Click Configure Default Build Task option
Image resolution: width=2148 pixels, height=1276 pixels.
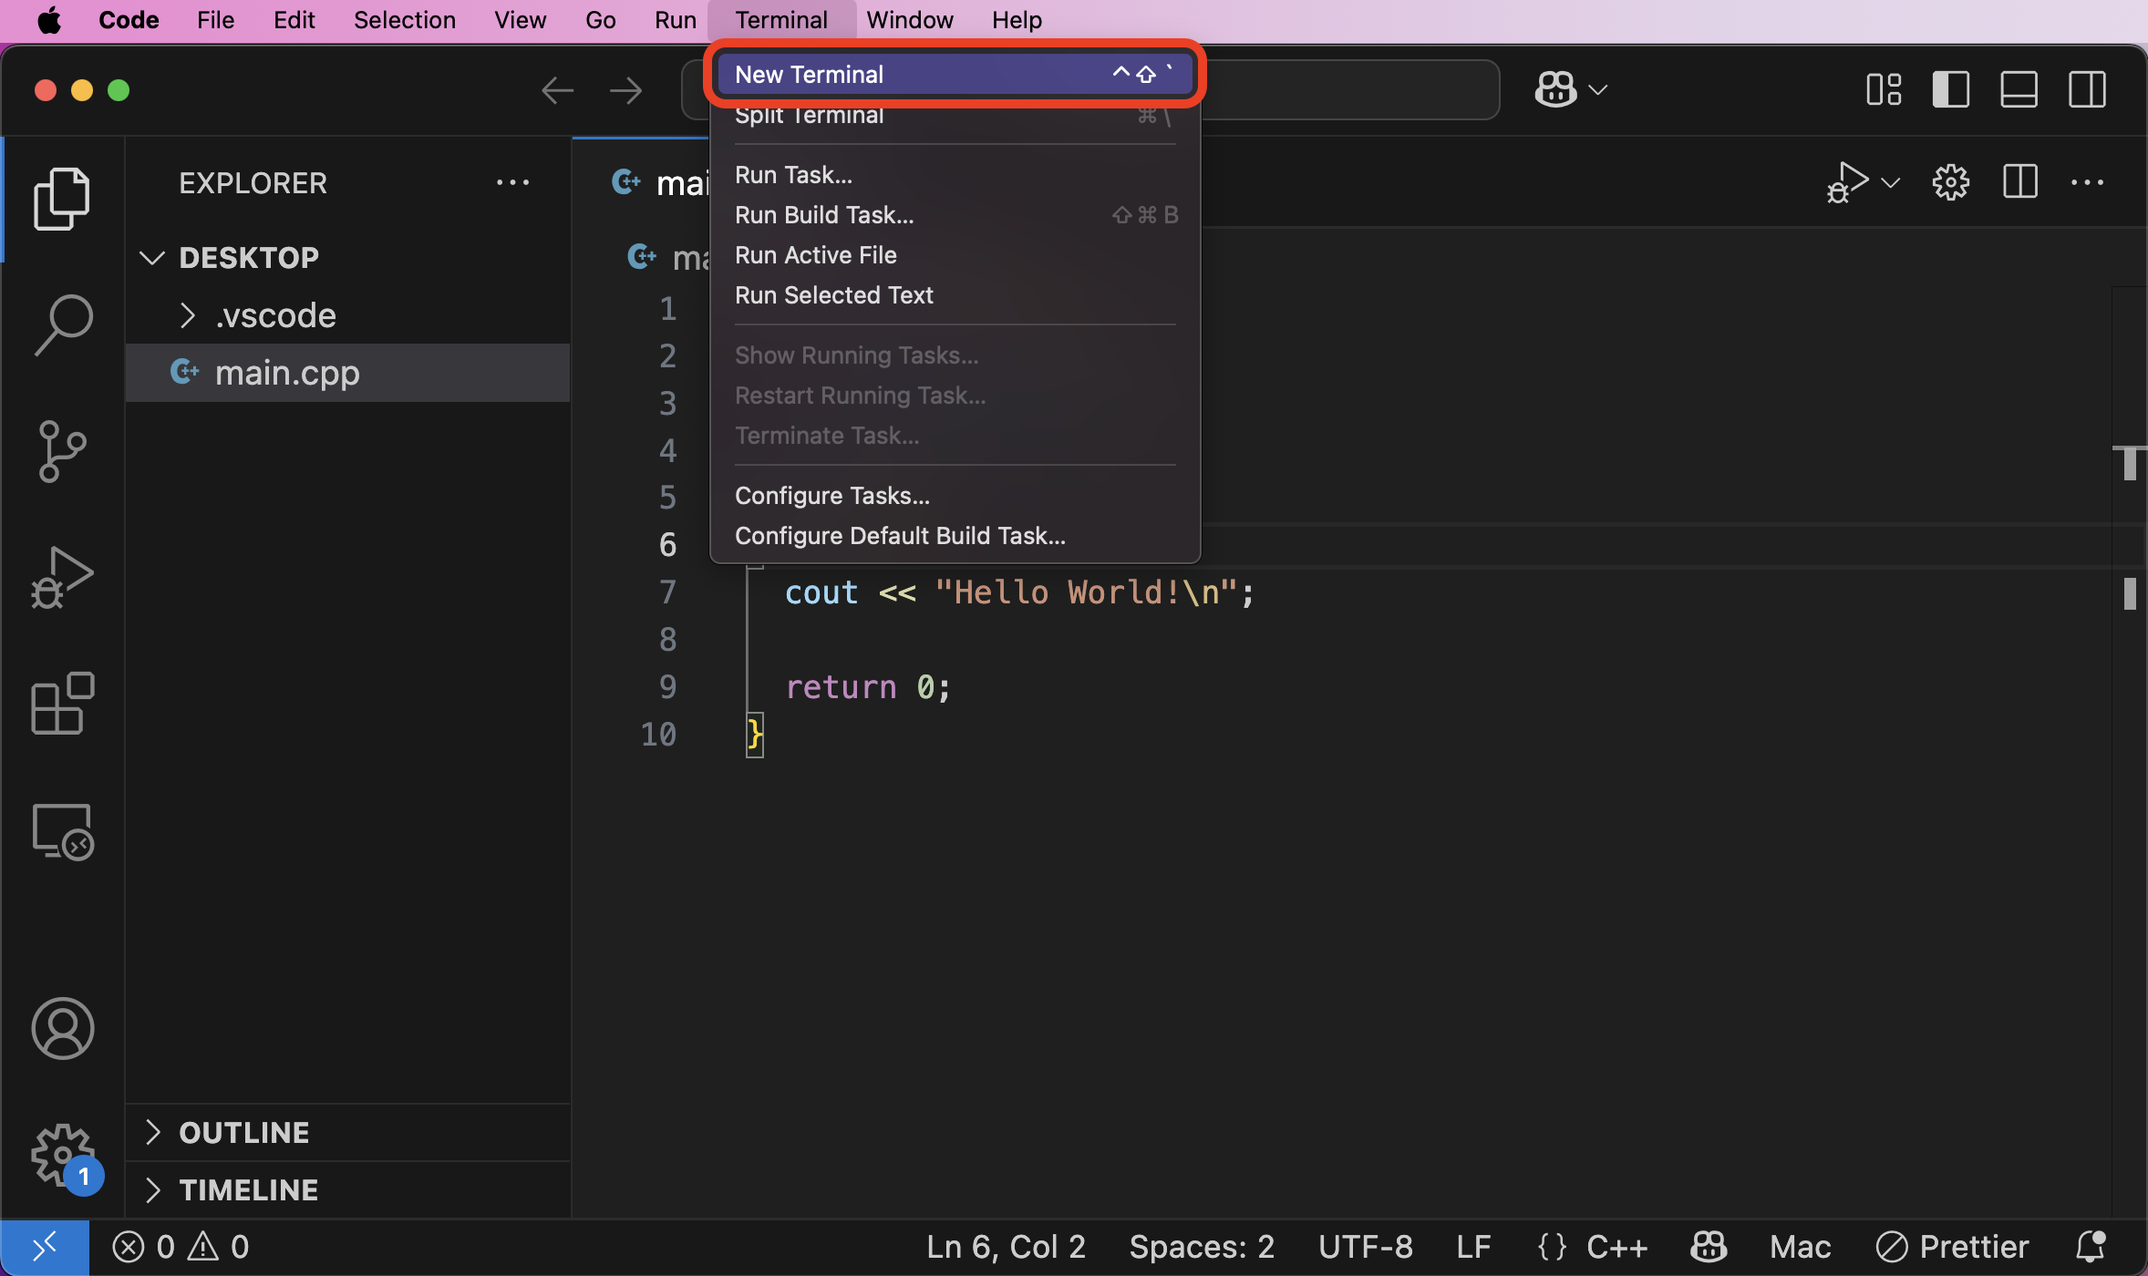899,536
